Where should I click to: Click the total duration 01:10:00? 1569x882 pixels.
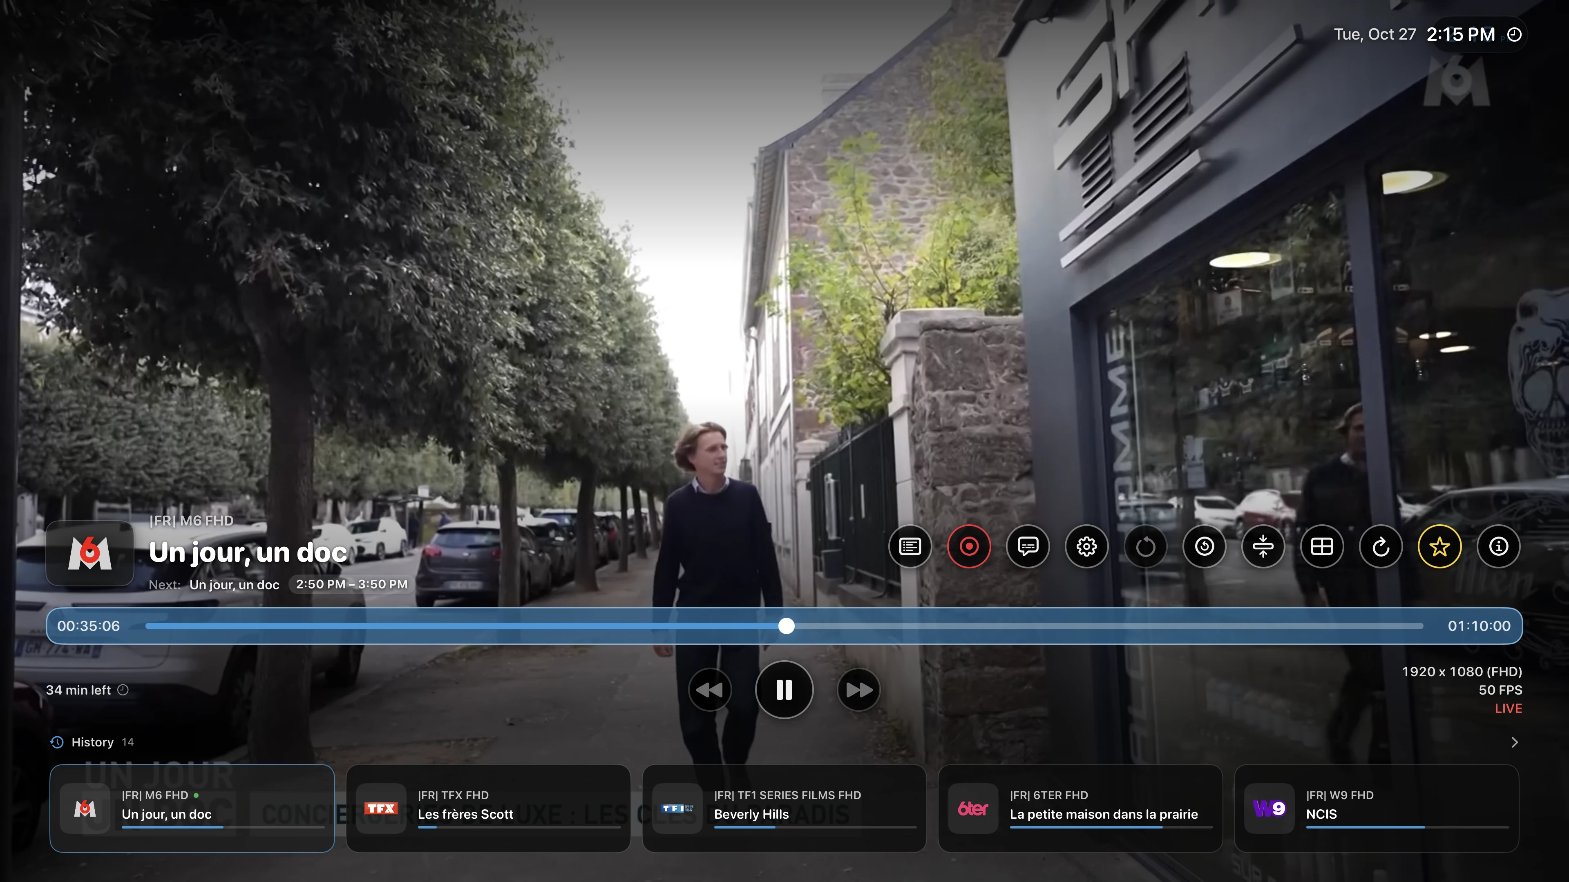point(1479,626)
